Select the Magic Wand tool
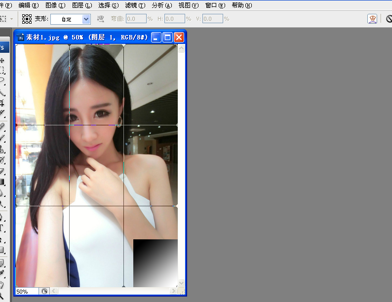 (x=2, y=93)
